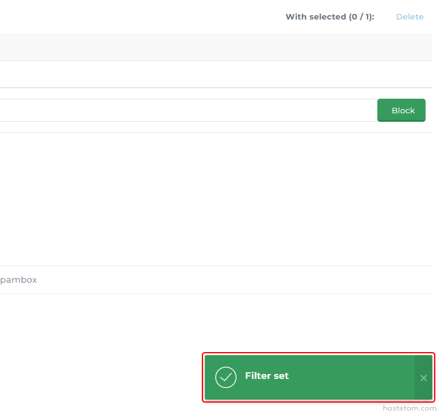
Task: Click the hostatom.com watermark text
Action: click(409, 408)
